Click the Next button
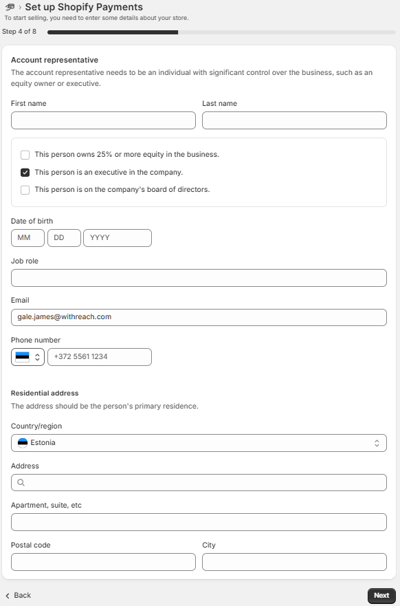Screen dimensions: 400x606 [x=381, y=596]
